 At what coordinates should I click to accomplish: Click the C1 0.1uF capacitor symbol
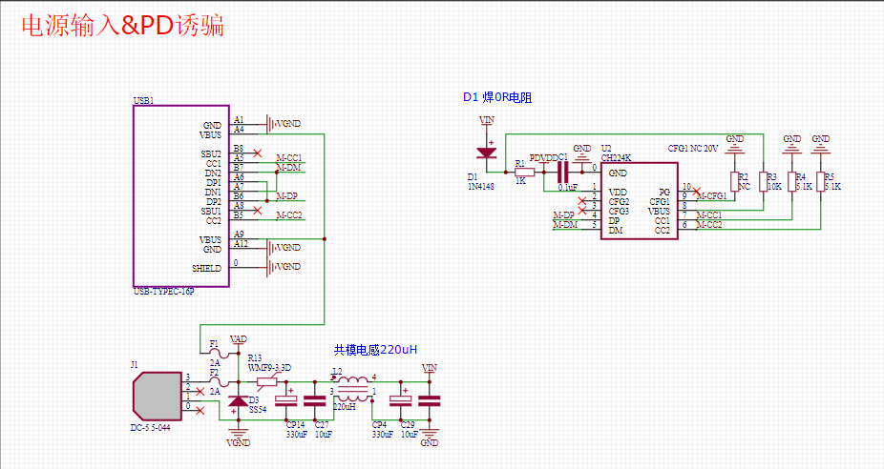point(562,172)
